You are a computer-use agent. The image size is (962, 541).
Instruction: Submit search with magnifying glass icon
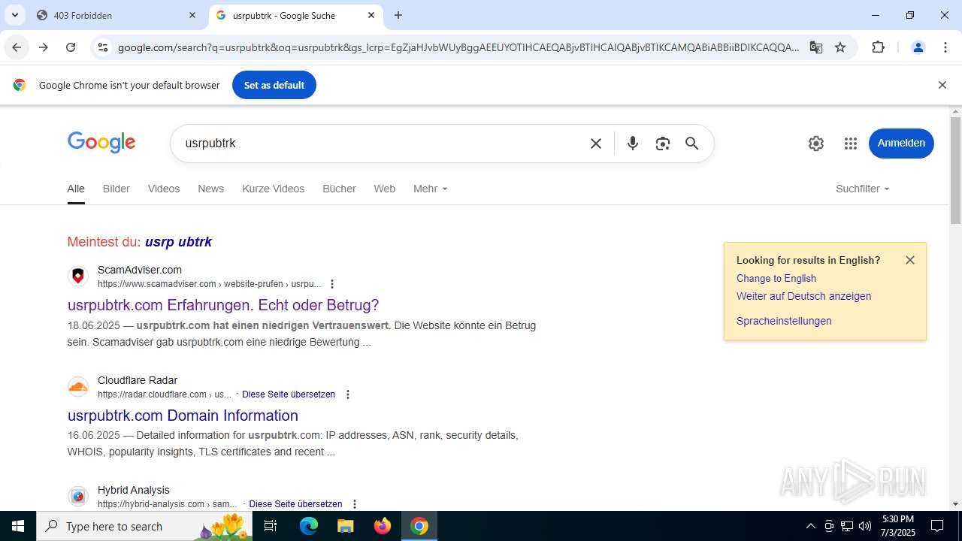click(x=692, y=143)
